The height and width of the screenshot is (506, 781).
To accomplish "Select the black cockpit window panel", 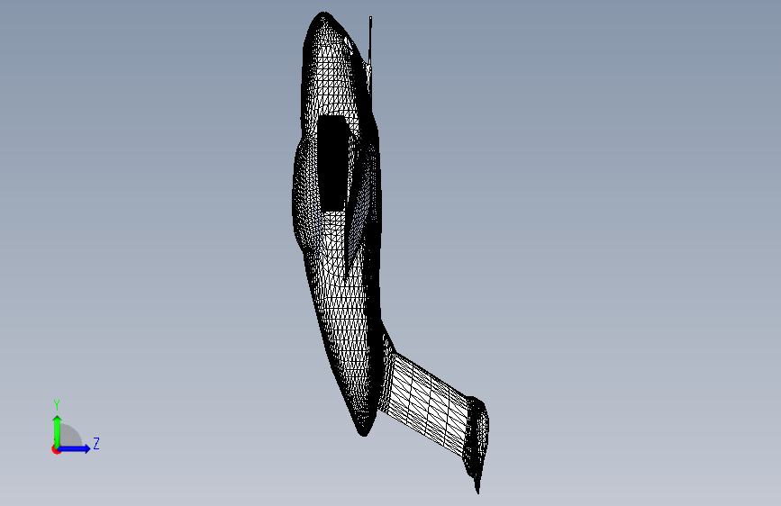I will pos(332,163).
